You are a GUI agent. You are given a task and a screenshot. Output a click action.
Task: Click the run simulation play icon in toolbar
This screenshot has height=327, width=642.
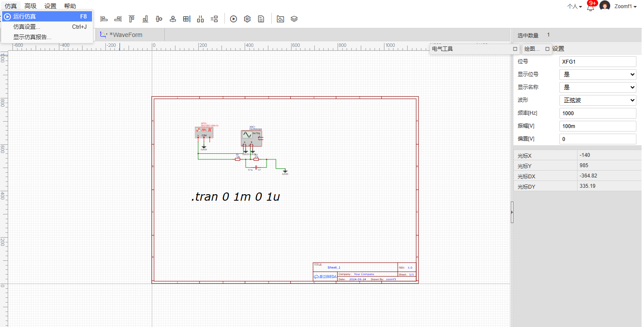coord(233,19)
